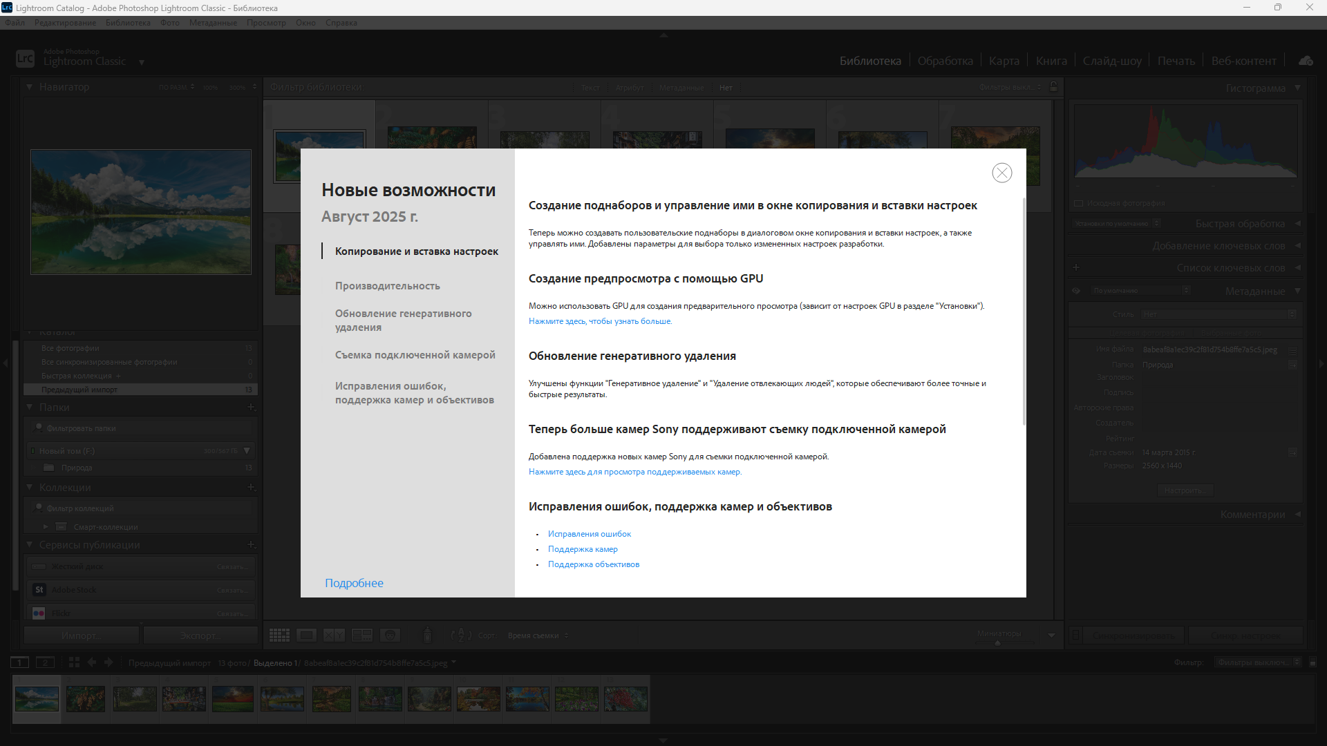Select Все фотографии in the catalog

click(x=141, y=348)
